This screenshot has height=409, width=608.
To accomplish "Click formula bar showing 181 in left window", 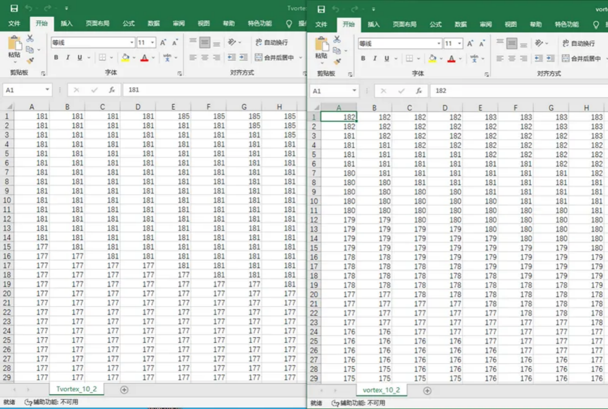I will [x=214, y=90].
